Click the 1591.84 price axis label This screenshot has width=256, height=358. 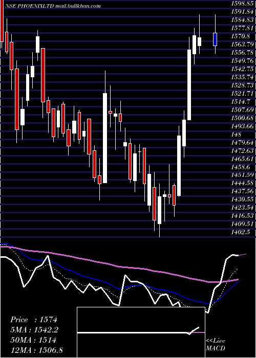(243, 12)
